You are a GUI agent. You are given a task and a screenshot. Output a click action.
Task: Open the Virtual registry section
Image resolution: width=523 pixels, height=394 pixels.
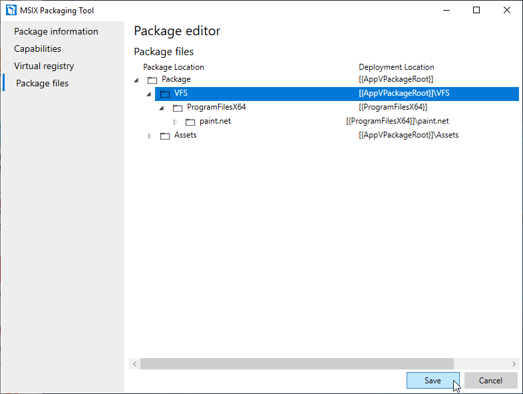(44, 66)
